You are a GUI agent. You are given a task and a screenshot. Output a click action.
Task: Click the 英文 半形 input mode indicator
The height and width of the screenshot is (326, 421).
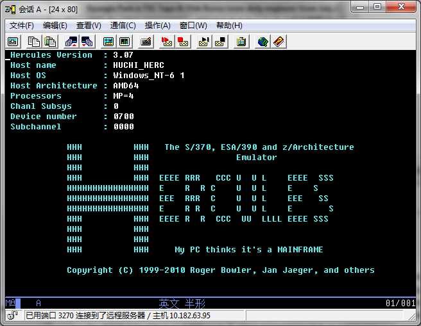[182, 304]
